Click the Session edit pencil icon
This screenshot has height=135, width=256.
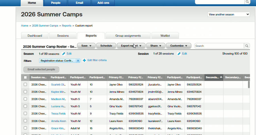pyautogui.click(x=179, y=54)
